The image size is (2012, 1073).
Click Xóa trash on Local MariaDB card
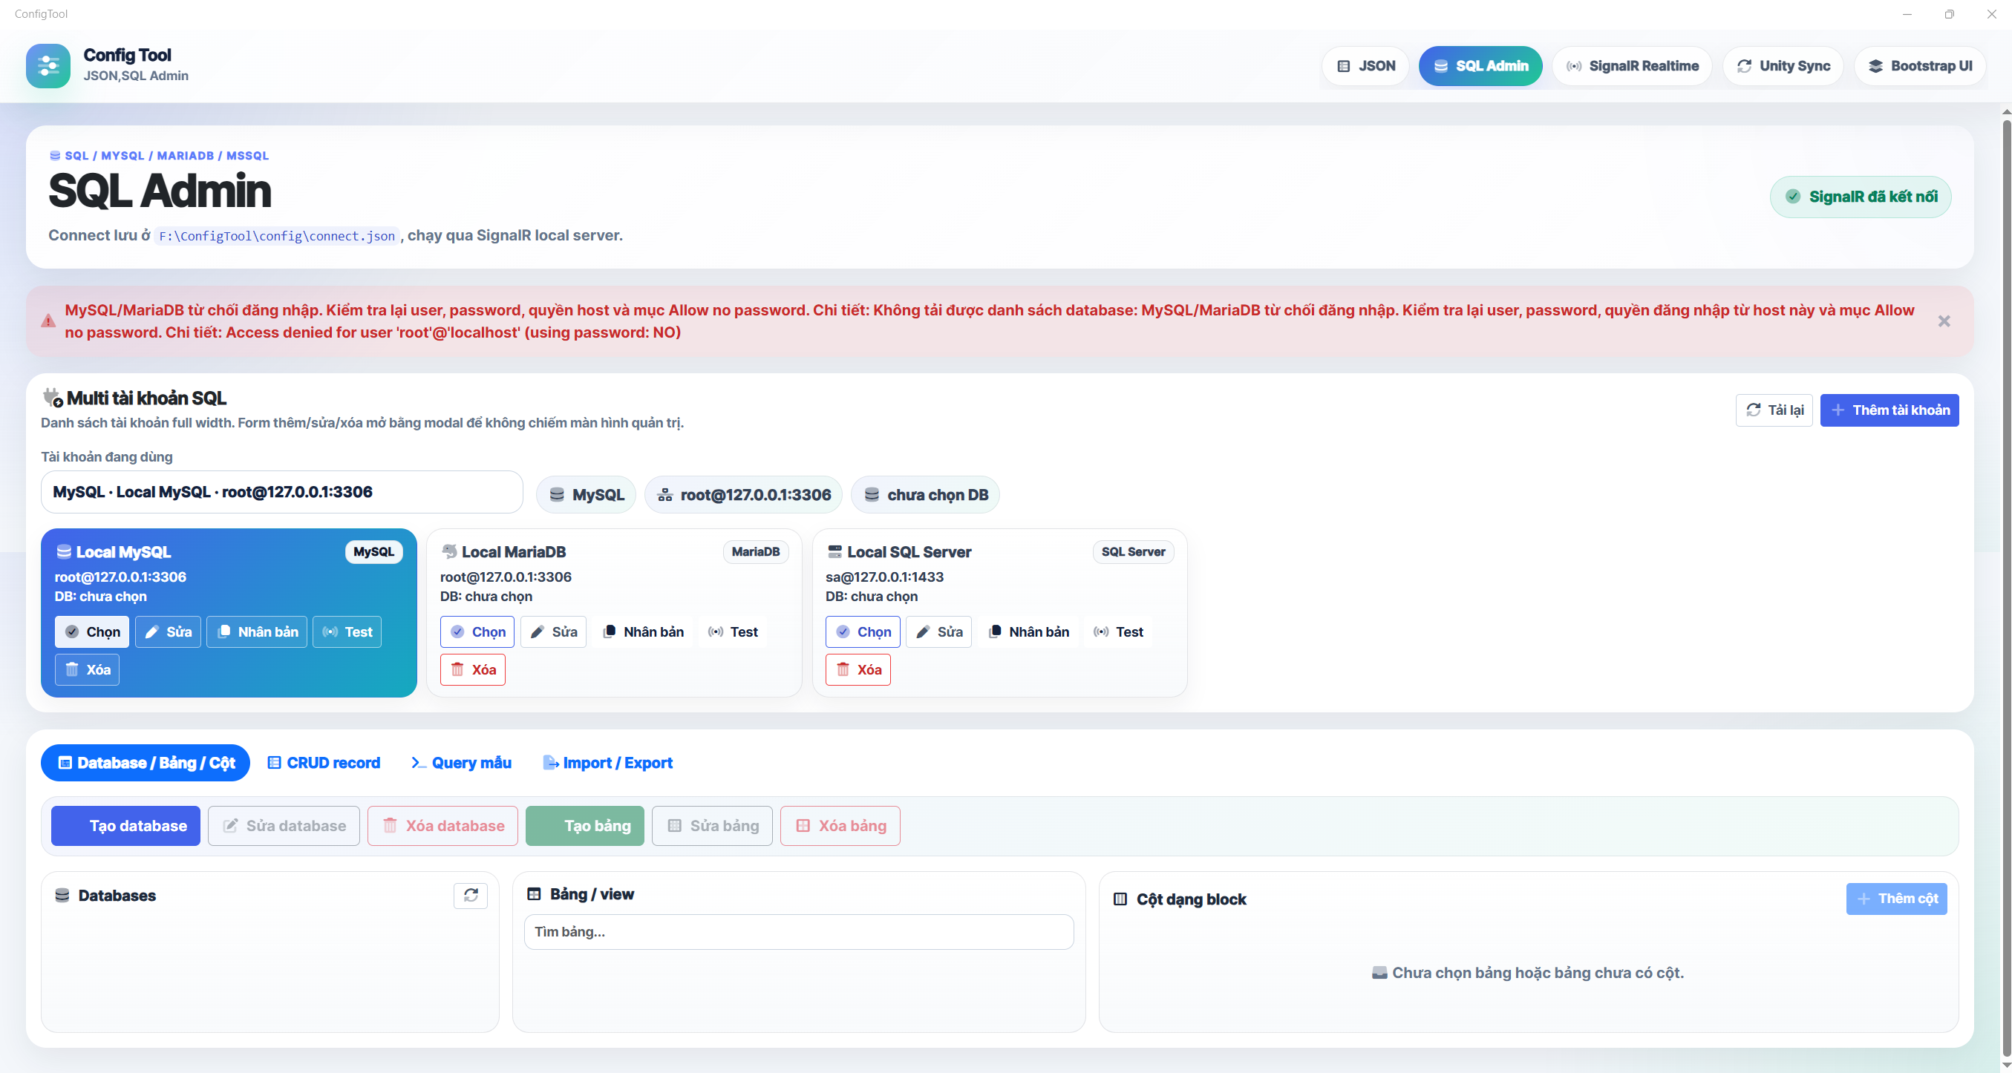coord(472,669)
